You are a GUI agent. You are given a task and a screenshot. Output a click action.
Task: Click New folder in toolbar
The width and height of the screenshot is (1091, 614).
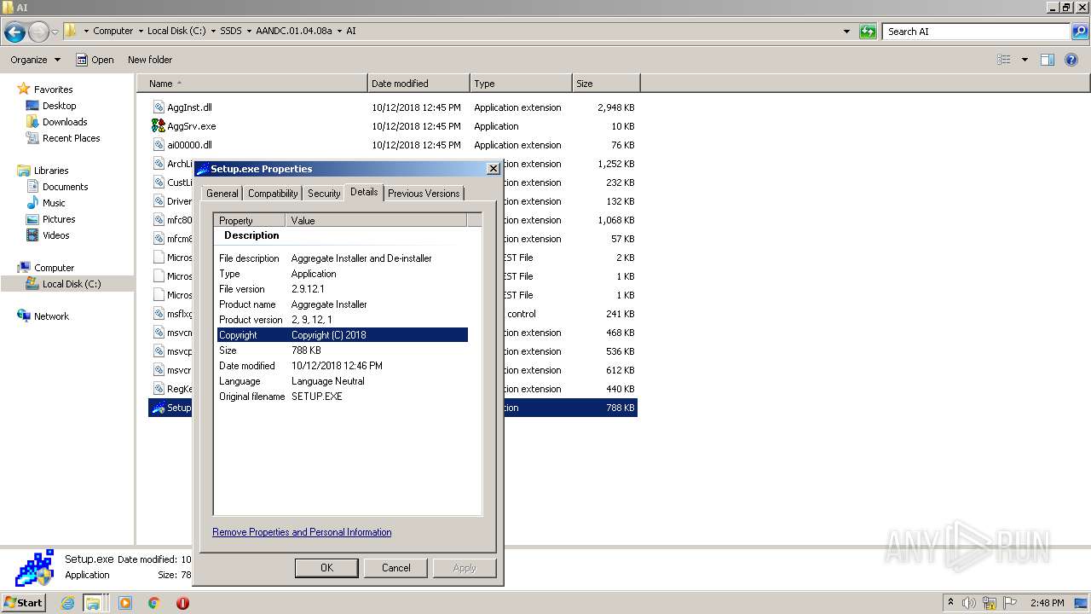pos(150,60)
